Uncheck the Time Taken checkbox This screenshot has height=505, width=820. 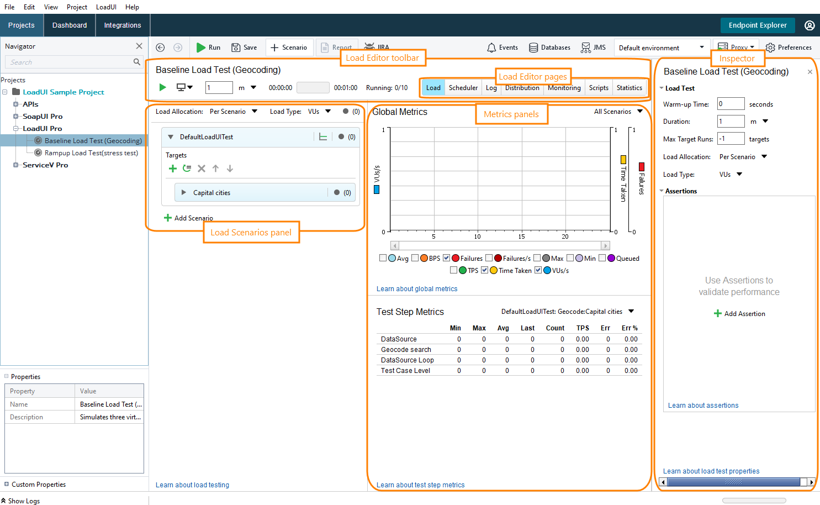485,270
